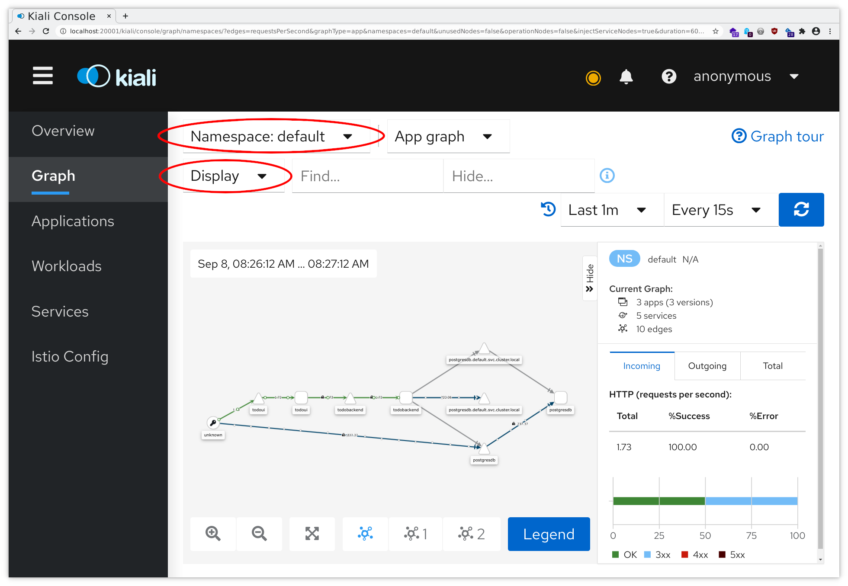Click the Find/Hide info icon
The height and width of the screenshot is (586, 848).
coord(607,176)
